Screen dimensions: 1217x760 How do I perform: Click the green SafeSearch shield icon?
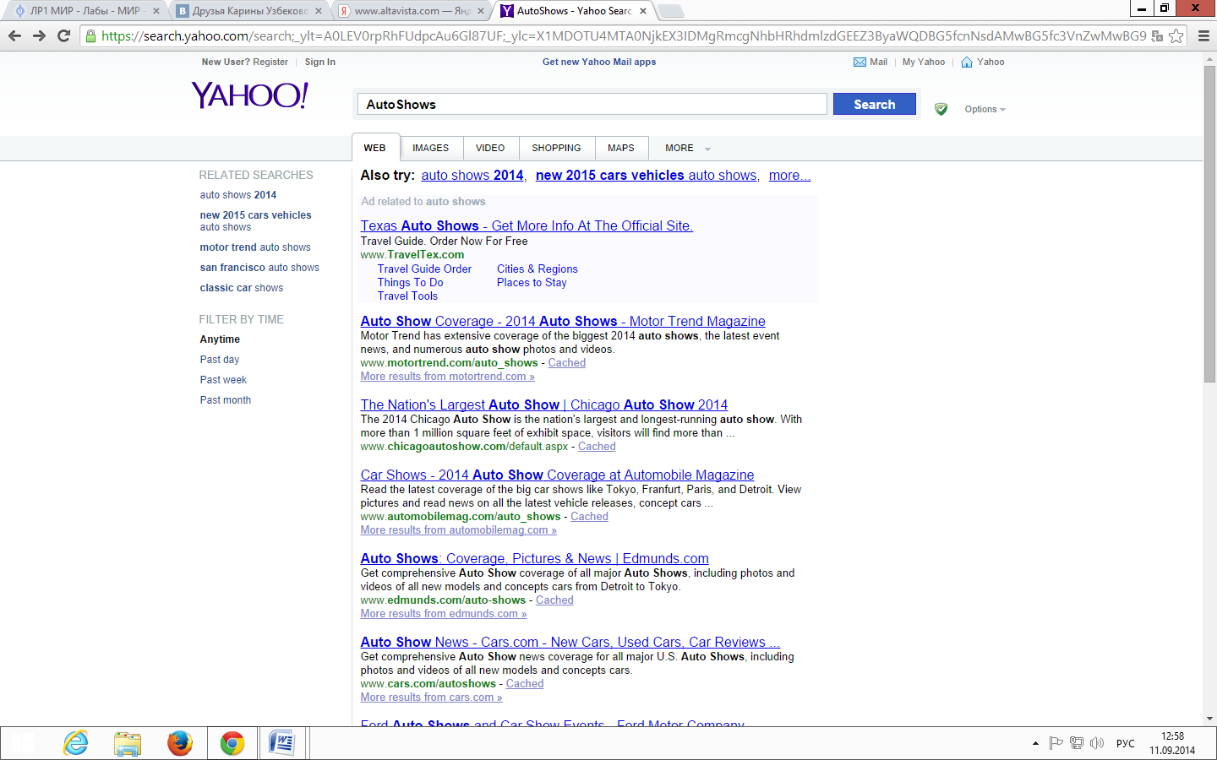coord(941,109)
